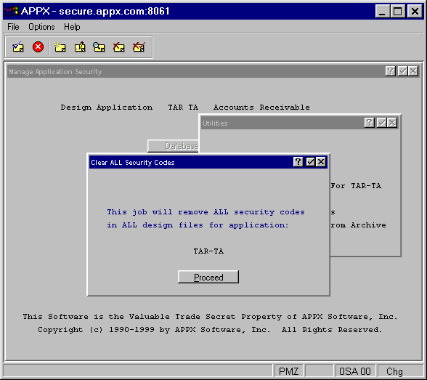Click the red X cancel toolbar icon
This screenshot has width=427, height=380.
[38, 47]
